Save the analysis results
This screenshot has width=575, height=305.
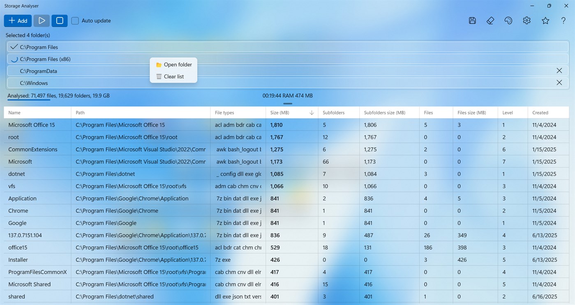[472, 20]
